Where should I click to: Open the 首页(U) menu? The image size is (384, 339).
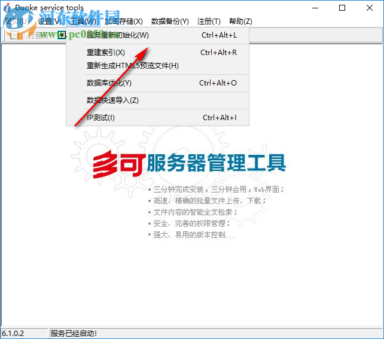(x=17, y=22)
